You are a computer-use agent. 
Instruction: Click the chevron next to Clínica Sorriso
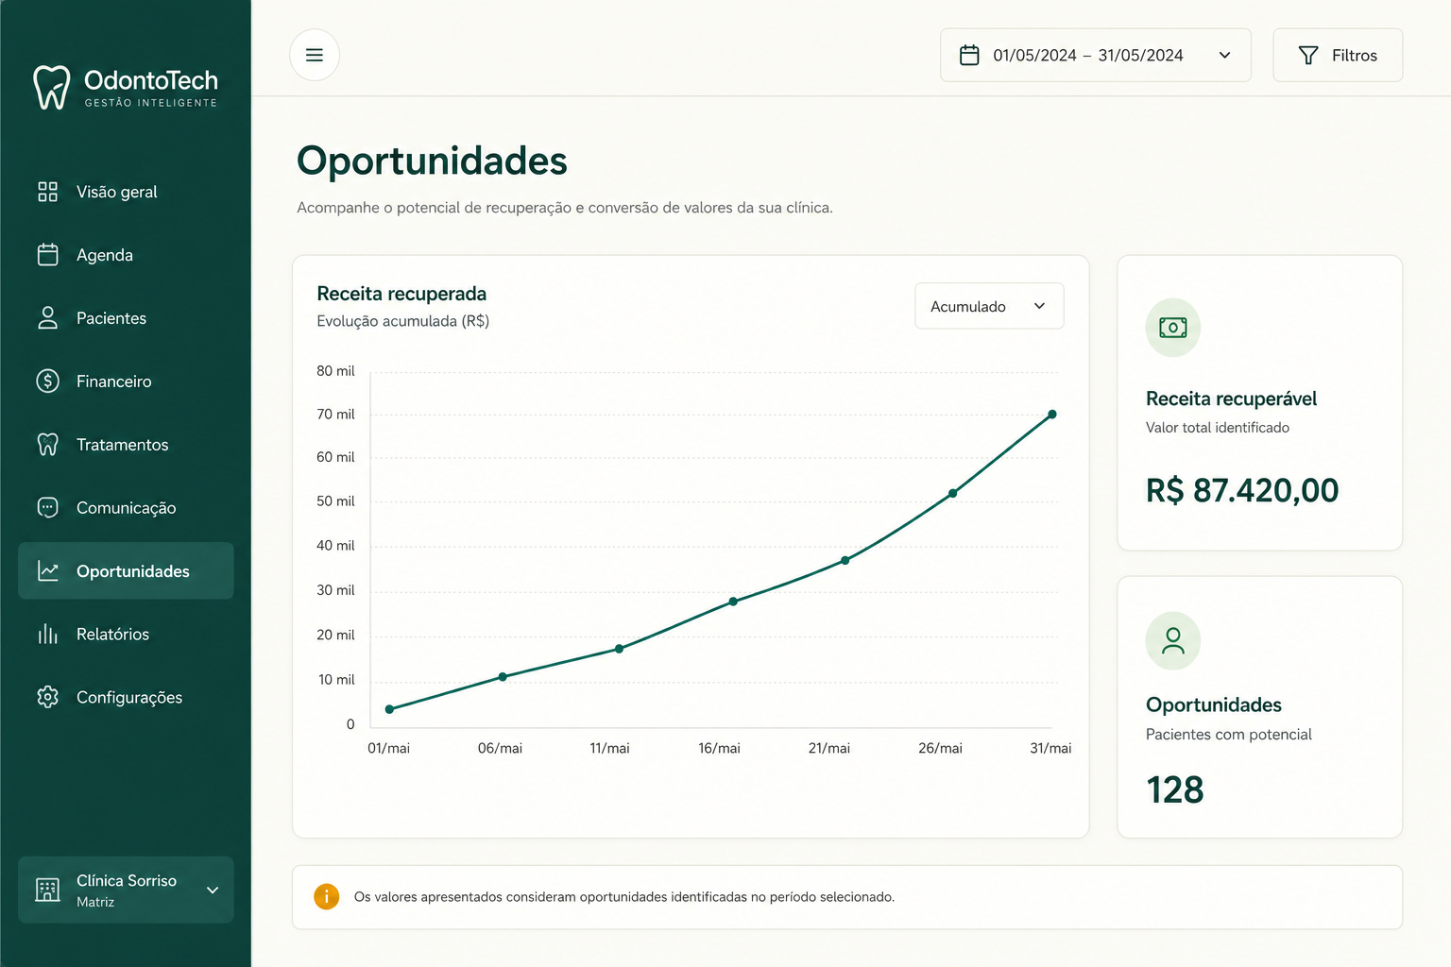[x=213, y=890]
